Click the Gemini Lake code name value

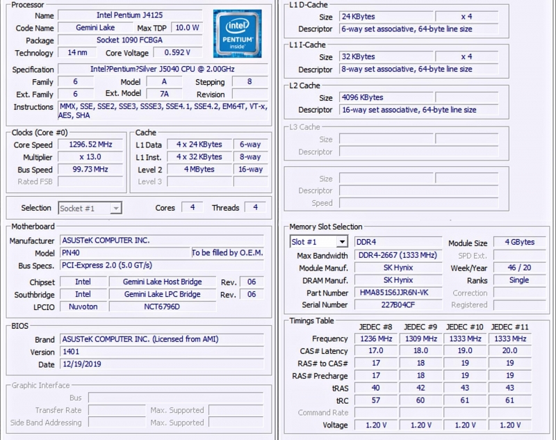pos(95,28)
